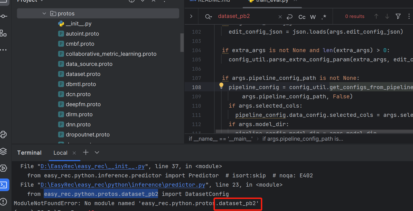Open link to inference\predictor.py
This screenshot has height=211, width=413.
(x=123, y=185)
